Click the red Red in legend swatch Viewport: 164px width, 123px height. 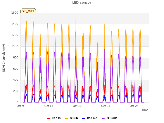coord(48,118)
